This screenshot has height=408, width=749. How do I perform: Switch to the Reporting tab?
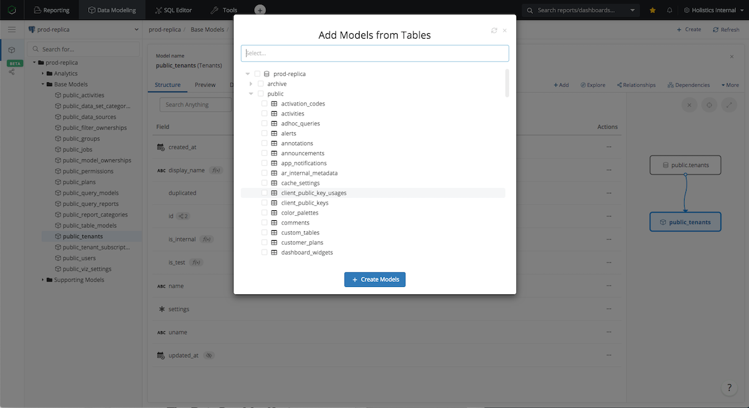[51, 11]
